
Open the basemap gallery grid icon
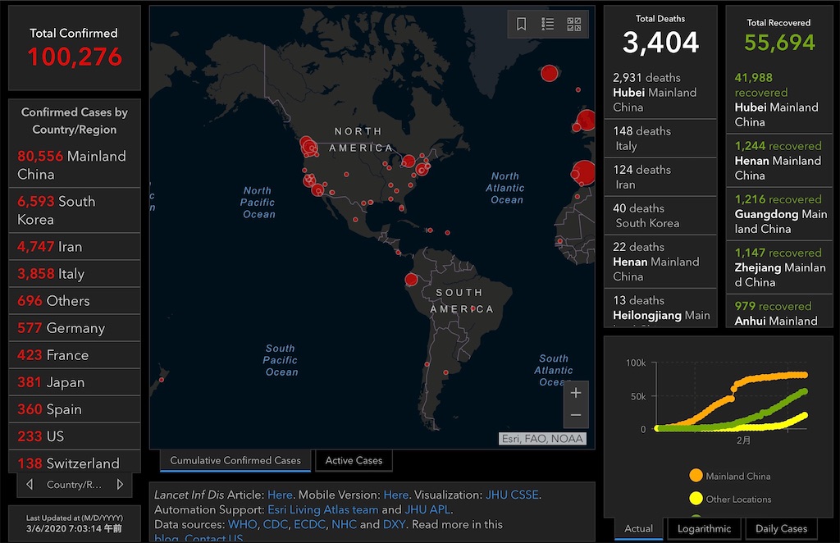[x=573, y=24]
